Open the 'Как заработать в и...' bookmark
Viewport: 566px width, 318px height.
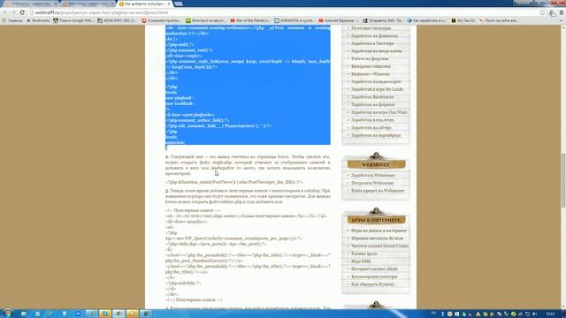coord(426,20)
